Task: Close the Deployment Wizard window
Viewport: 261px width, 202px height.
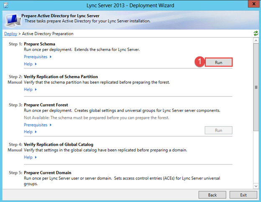Action: click(253, 4)
